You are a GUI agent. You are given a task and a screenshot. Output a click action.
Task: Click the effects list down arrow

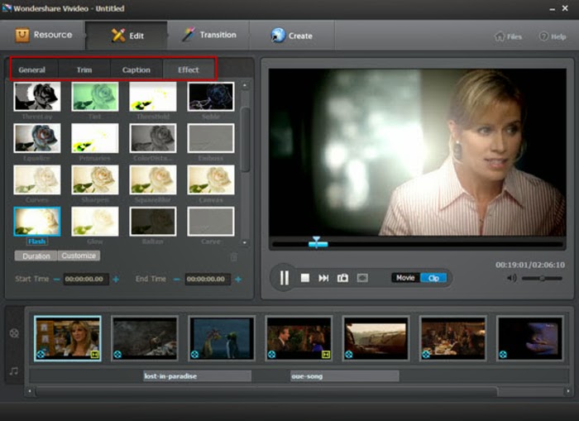pyautogui.click(x=245, y=242)
